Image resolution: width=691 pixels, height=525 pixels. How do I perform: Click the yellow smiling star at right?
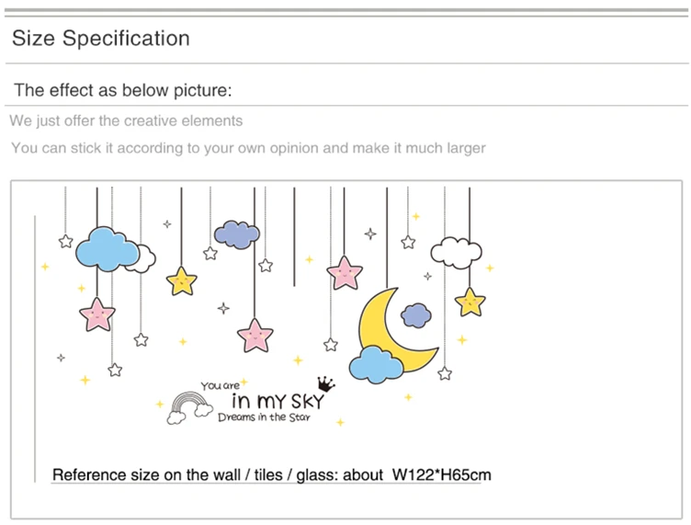pos(470,302)
